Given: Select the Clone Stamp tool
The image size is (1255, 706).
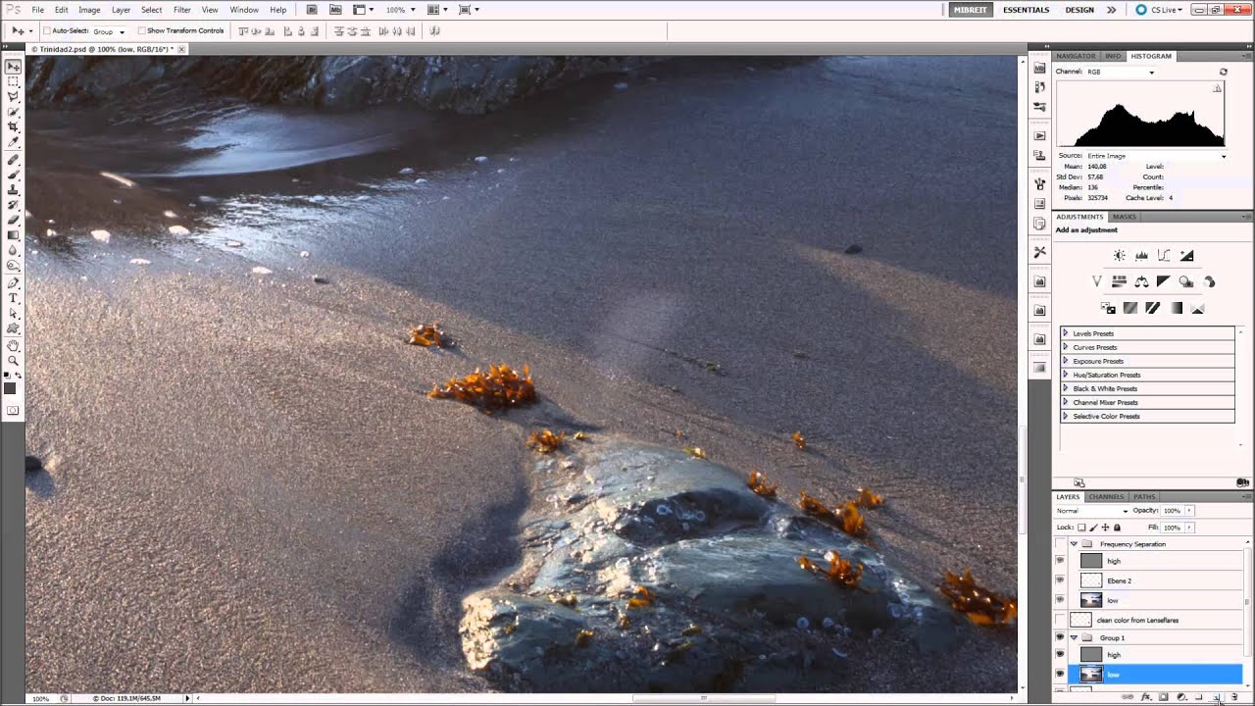Looking at the screenshot, I should [x=14, y=189].
